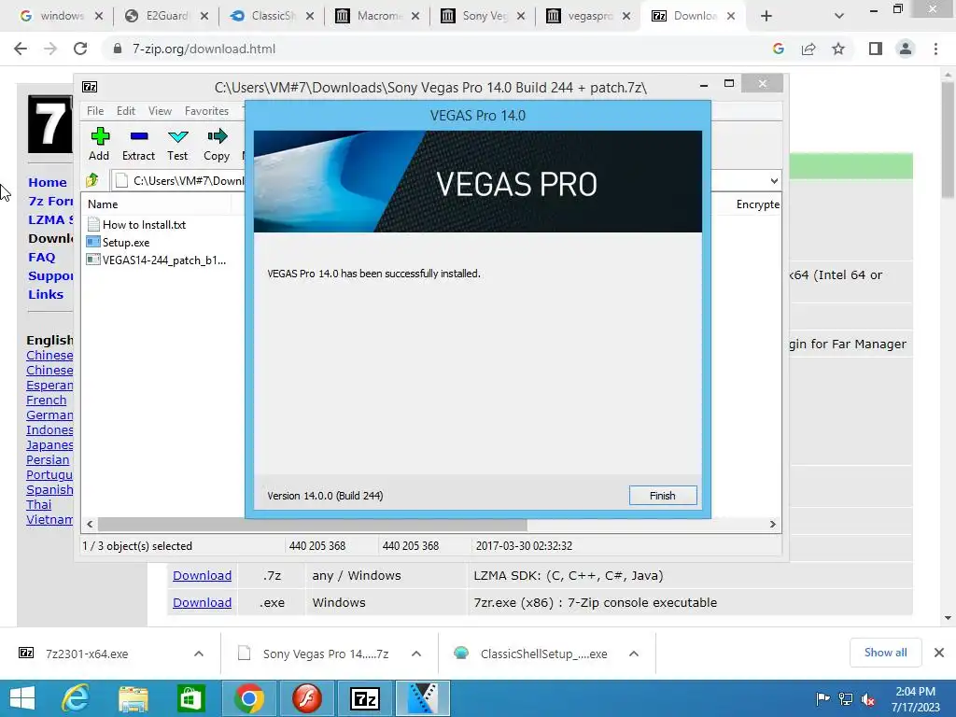Click the Encrypted column header

click(757, 204)
